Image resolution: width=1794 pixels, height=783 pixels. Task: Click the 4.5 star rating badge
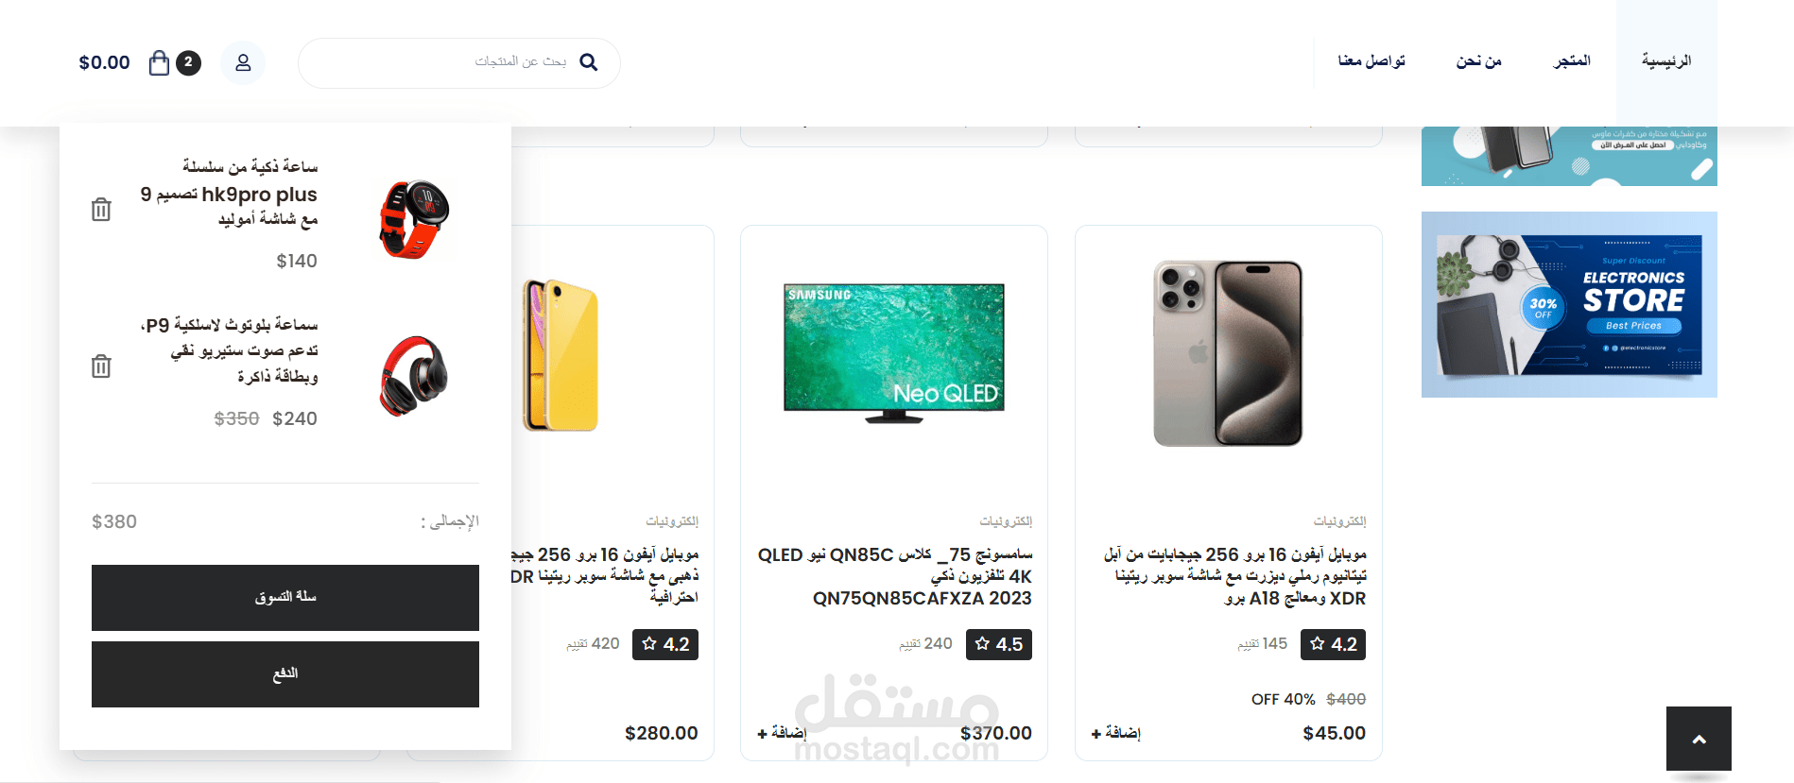[x=999, y=644]
